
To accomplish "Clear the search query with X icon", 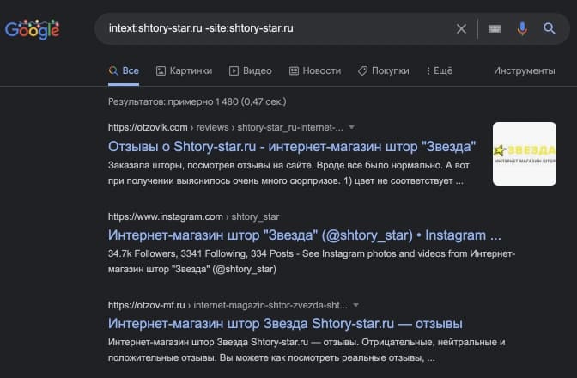I will [461, 28].
